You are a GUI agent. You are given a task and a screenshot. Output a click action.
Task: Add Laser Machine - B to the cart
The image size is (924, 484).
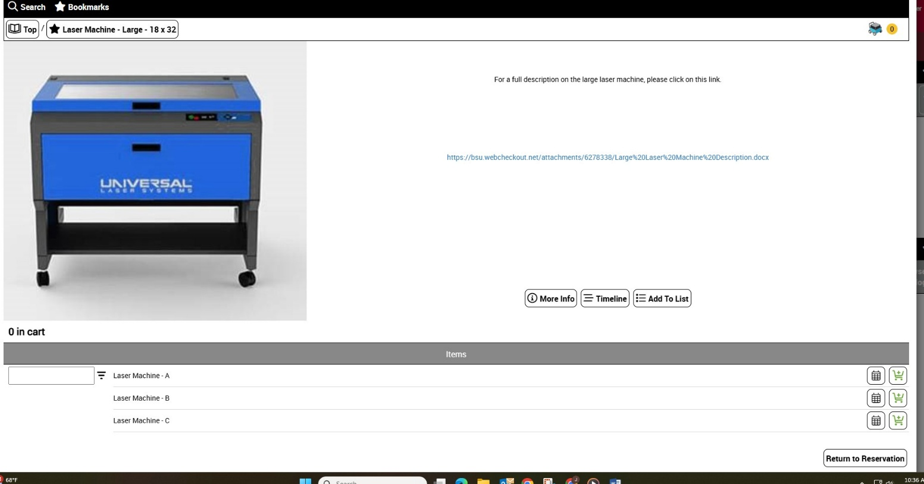pyautogui.click(x=898, y=398)
